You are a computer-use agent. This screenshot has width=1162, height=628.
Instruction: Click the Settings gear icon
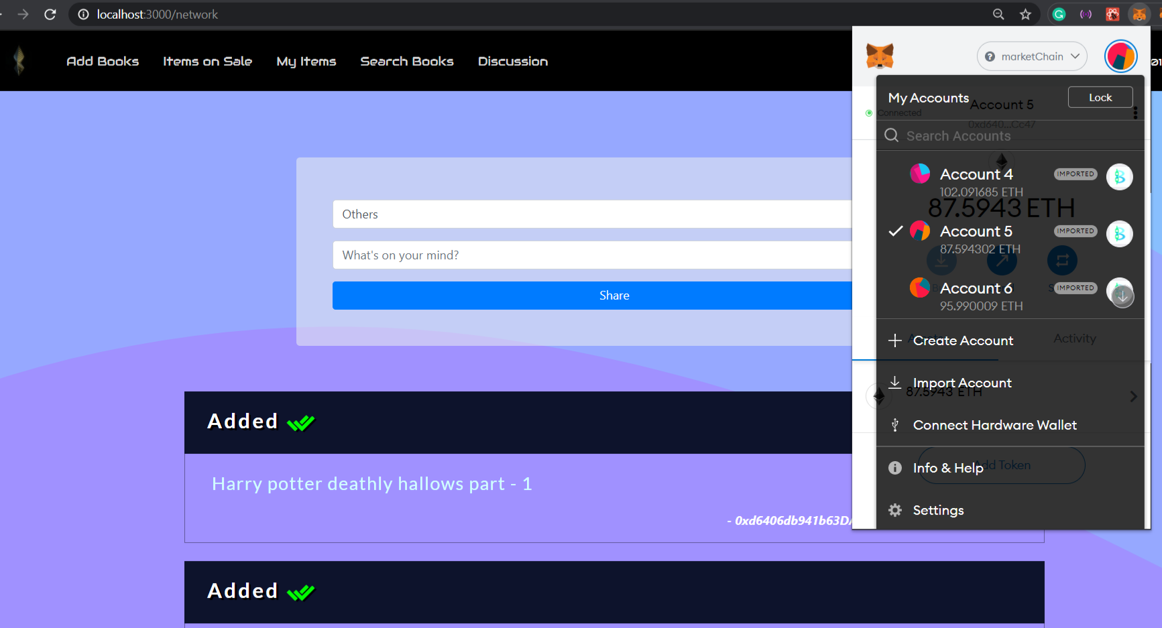[895, 510]
